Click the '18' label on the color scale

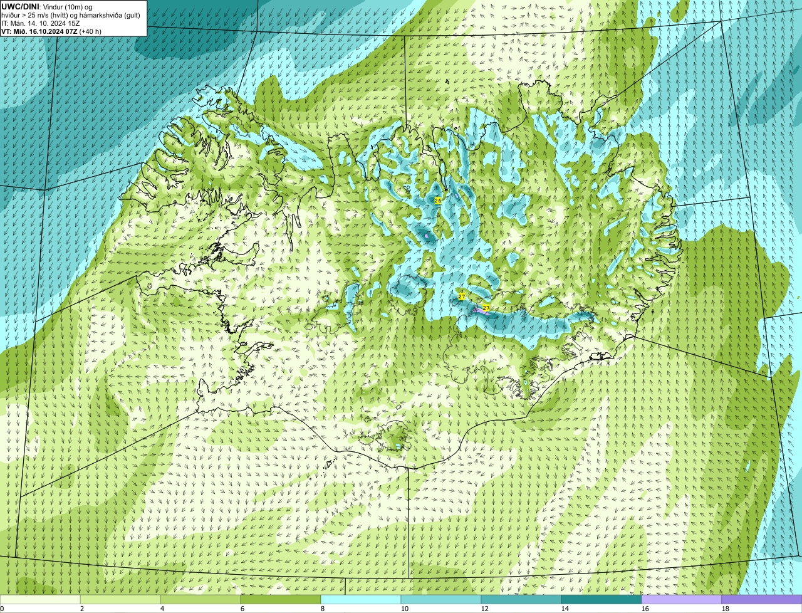click(x=726, y=609)
